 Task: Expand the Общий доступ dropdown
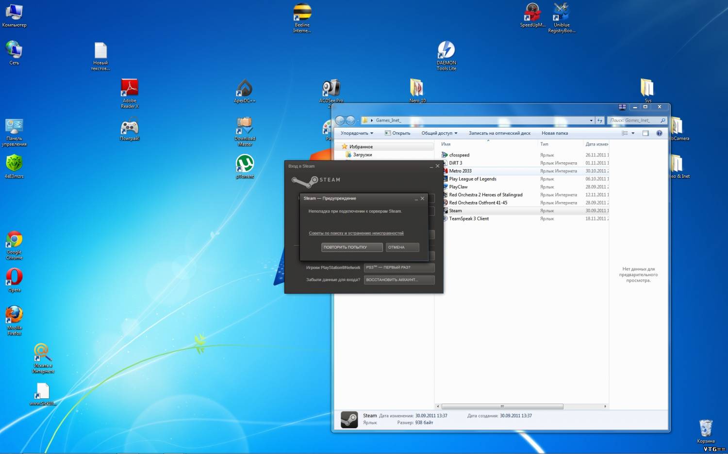(439, 133)
